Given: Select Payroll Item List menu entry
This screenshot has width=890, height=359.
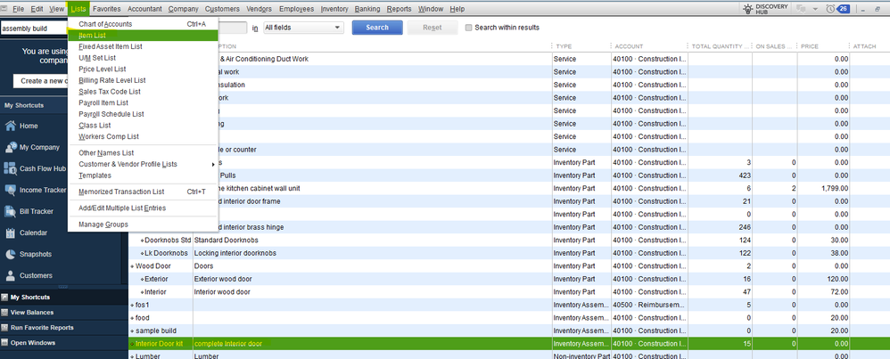Looking at the screenshot, I should point(143,102).
